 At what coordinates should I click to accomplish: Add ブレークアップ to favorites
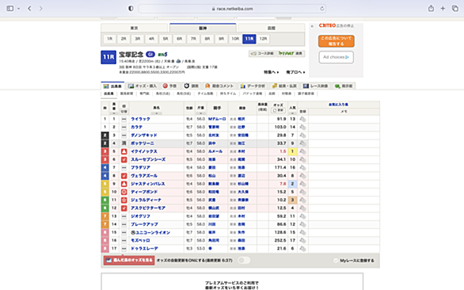(302, 224)
